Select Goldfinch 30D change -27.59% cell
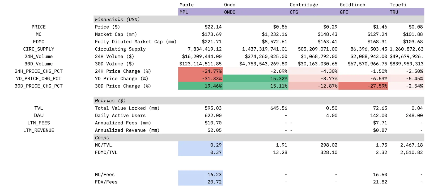425x186 pixels. pyautogui.click(x=363, y=86)
